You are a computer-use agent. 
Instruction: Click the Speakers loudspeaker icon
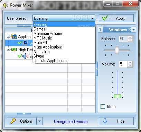[x=25, y=56]
